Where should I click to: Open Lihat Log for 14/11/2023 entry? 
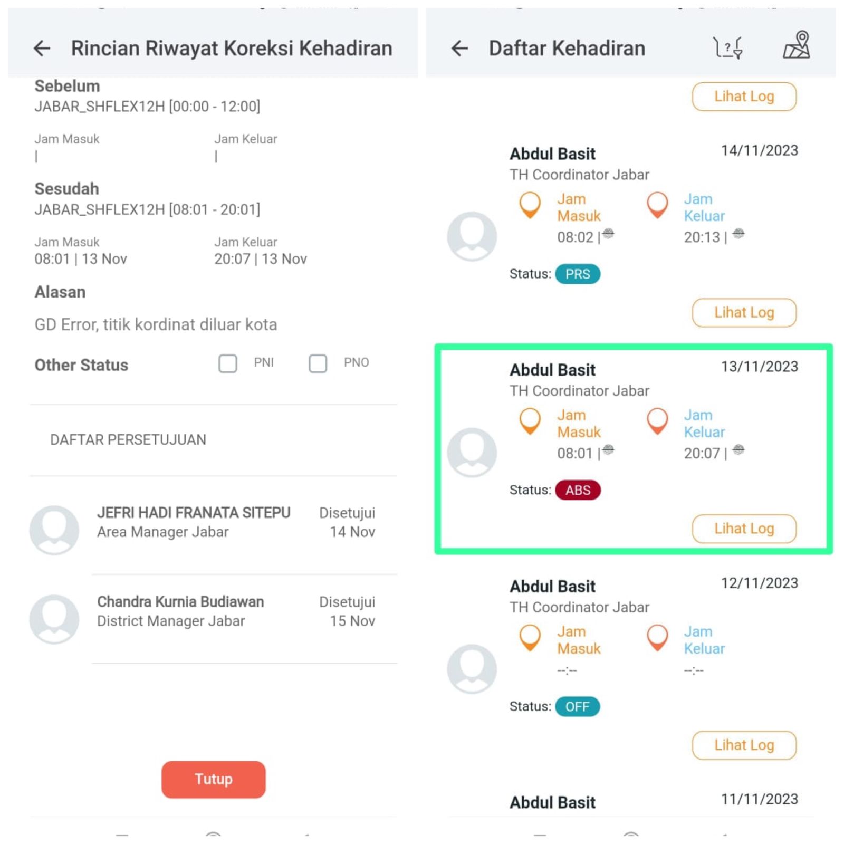coord(744,312)
